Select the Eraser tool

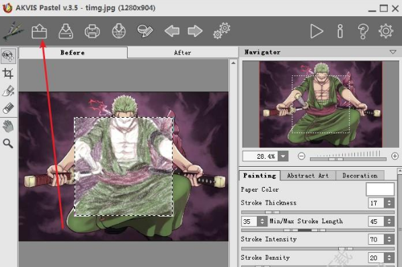coord(8,108)
